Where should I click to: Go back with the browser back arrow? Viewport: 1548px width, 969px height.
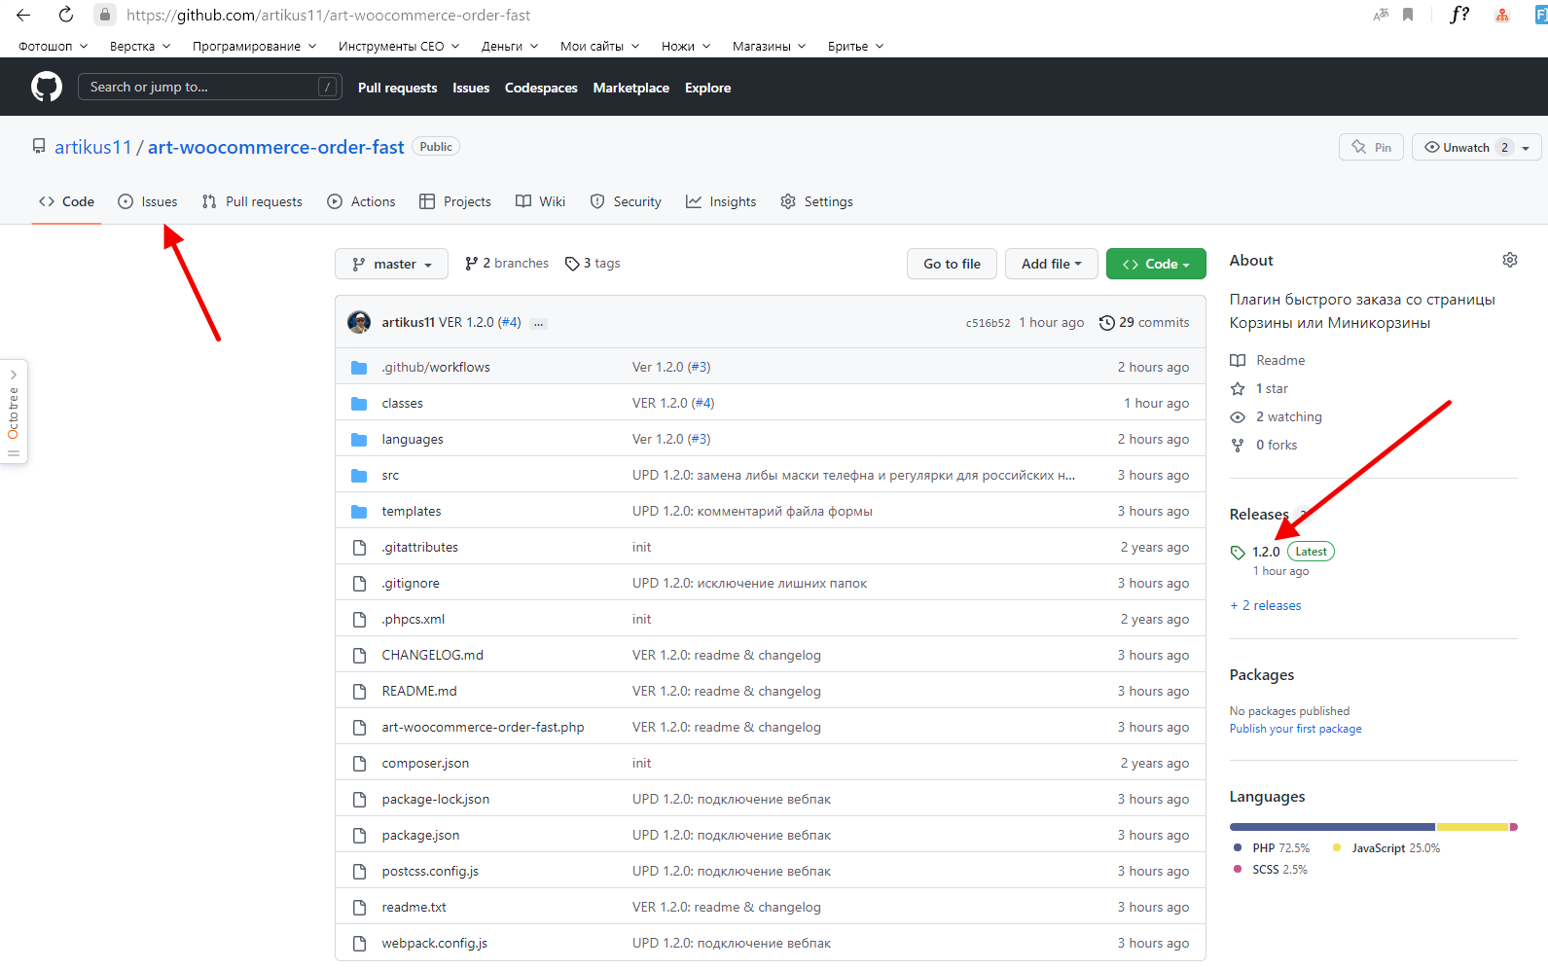[x=23, y=15]
